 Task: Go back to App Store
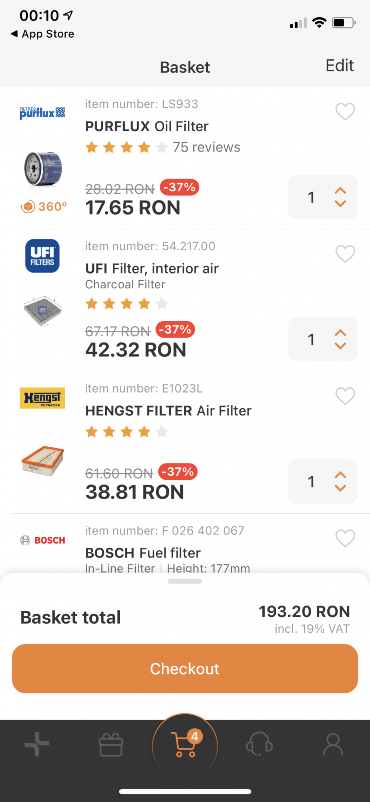(42, 34)
